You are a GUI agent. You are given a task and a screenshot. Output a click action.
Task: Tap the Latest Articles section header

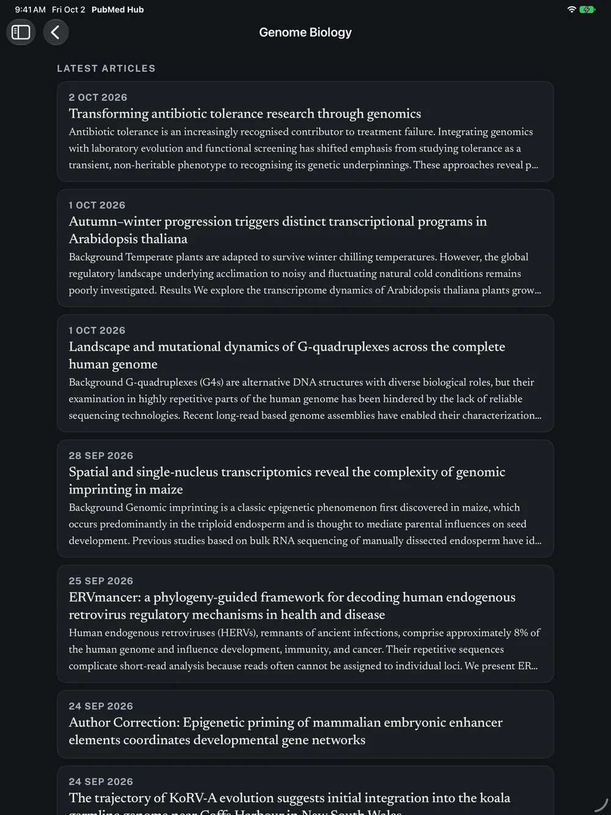pyautogui.click(x=106, y=68)
